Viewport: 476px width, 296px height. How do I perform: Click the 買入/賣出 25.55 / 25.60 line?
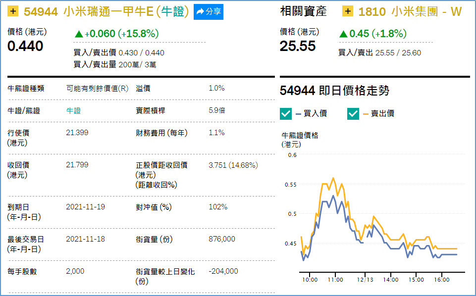point(380,53)
